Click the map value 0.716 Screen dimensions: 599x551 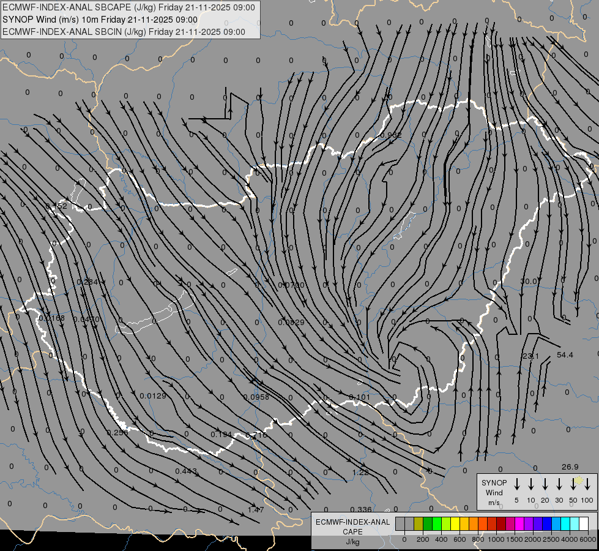(x=256, y=435)
